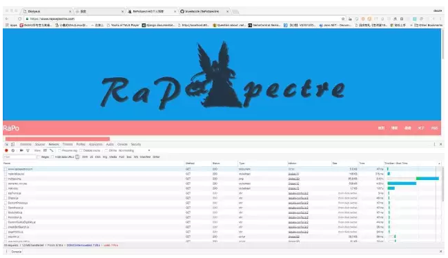Switch to the Security tab in DevTools

tap(136, 144)
